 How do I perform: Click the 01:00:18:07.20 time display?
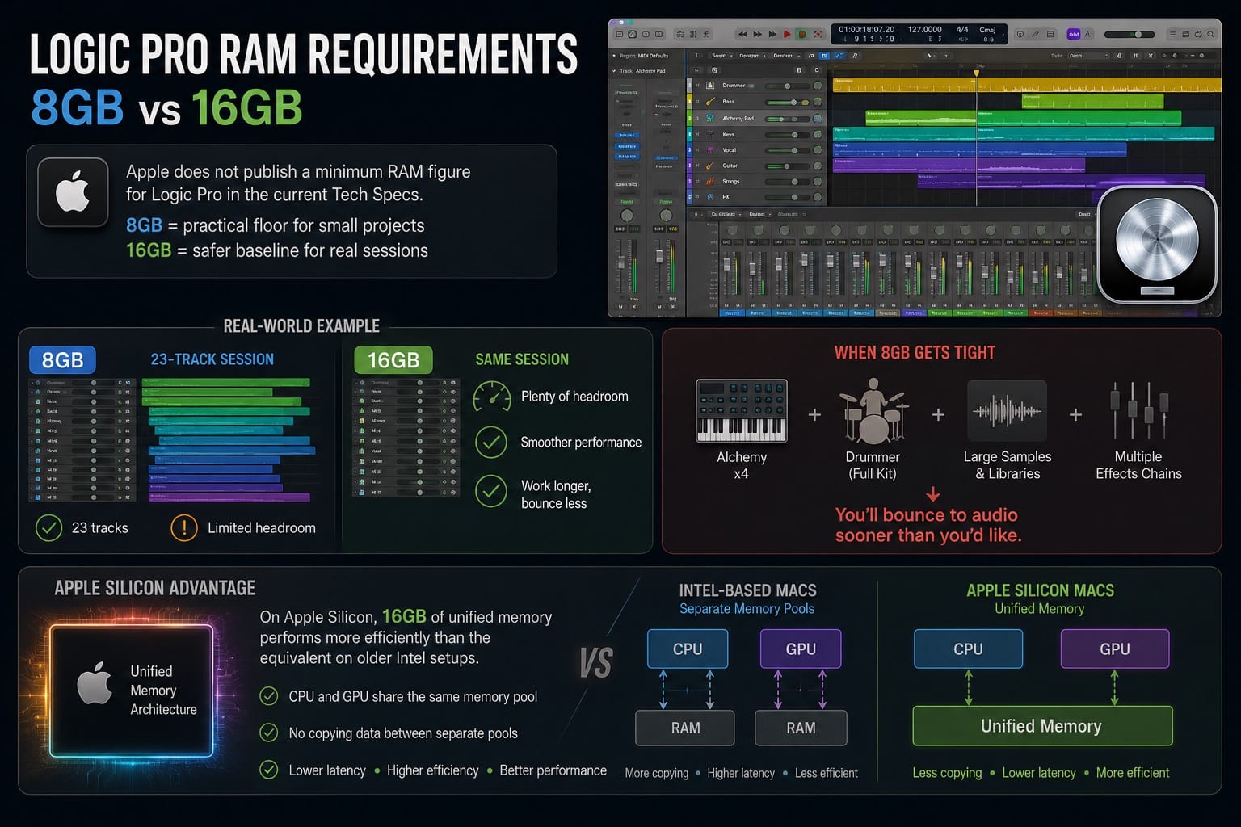click(867, 29)
